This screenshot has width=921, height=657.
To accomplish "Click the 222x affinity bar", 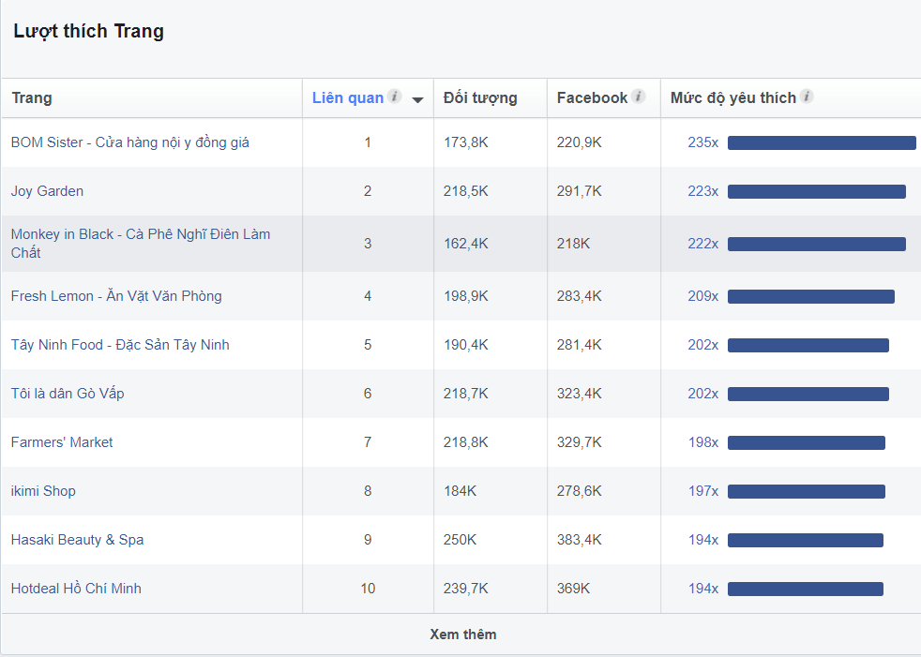I will (817, 244).
